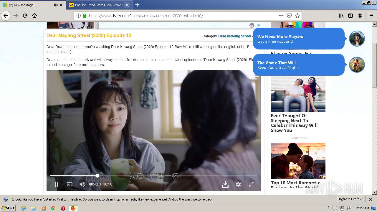Rewind the video 10 seconds
377x212 pixels.
point(70,184)
